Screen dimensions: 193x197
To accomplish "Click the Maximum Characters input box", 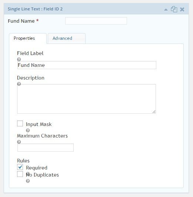I will pos(46,148).
